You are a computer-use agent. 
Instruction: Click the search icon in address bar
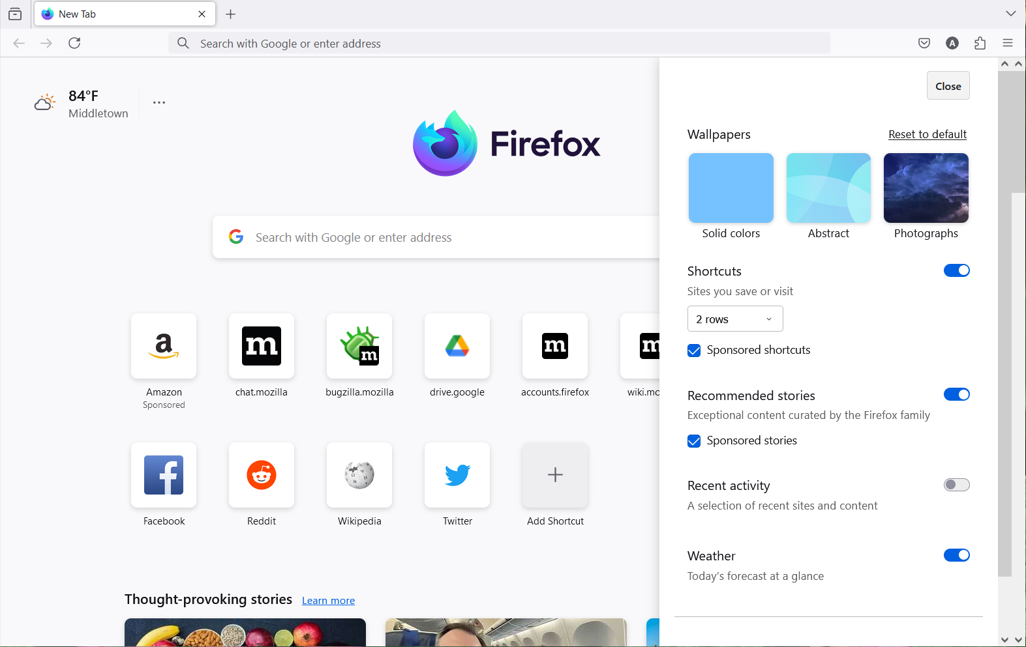[x=183, y=43]
